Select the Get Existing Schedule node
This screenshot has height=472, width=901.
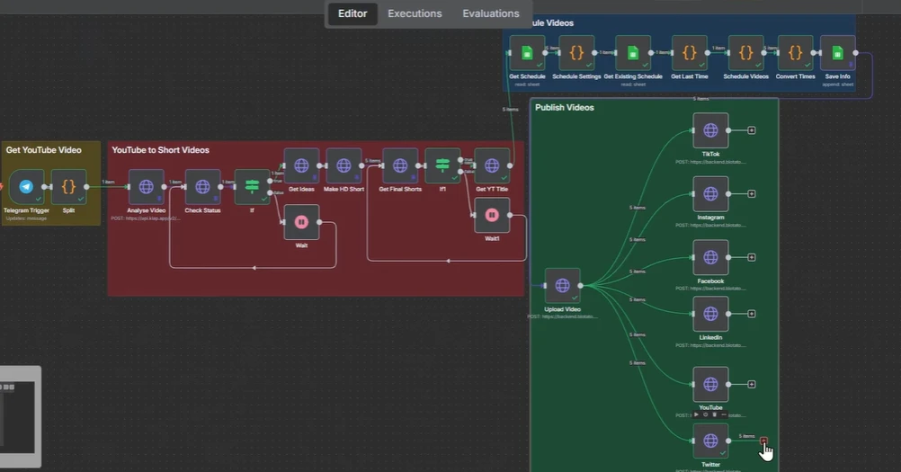click(x=633, y=53)
